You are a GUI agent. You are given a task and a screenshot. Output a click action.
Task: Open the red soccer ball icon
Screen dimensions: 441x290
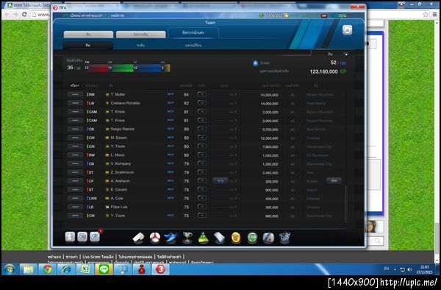[x=154, y=238]
